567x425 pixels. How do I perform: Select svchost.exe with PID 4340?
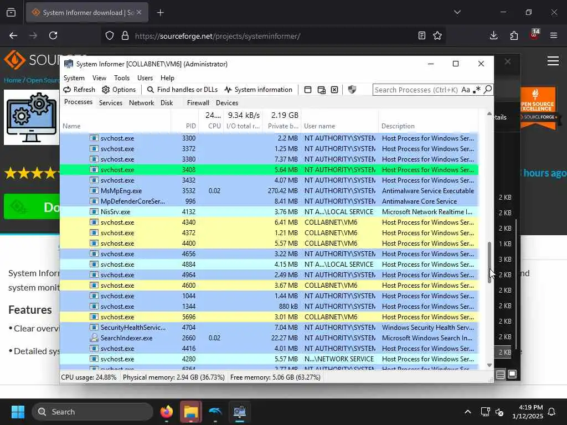[x=269, y=222]
